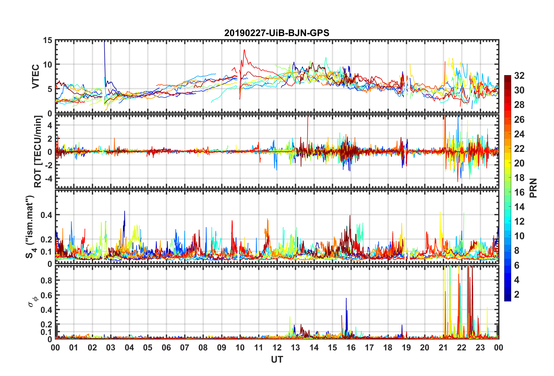The height and width of the screenshot is (376, 554).
Task: Click colorbar tick label 2
Action: [x=517, y=294]
